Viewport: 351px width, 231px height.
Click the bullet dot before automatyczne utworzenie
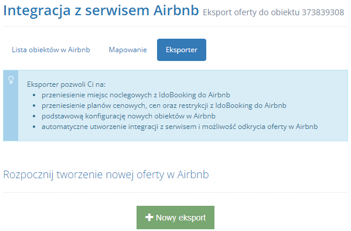pyautogui.click(x=34, y=127)
